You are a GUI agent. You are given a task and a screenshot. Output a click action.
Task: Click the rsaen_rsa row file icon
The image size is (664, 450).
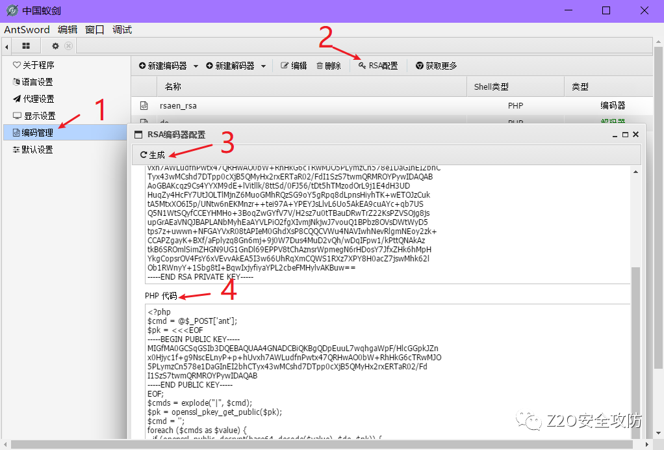144,105
